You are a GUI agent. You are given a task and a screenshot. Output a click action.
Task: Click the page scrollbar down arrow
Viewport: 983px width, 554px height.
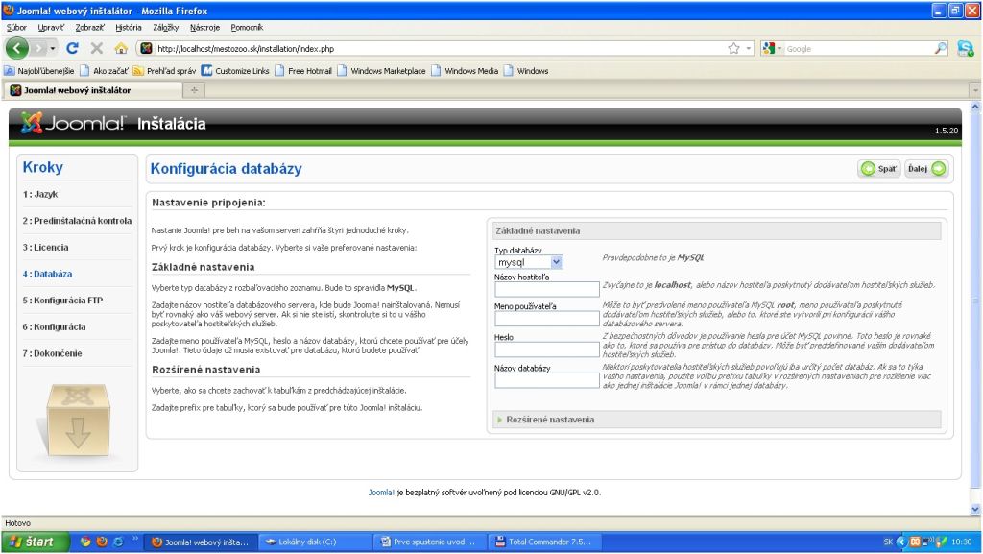(975, 509)
